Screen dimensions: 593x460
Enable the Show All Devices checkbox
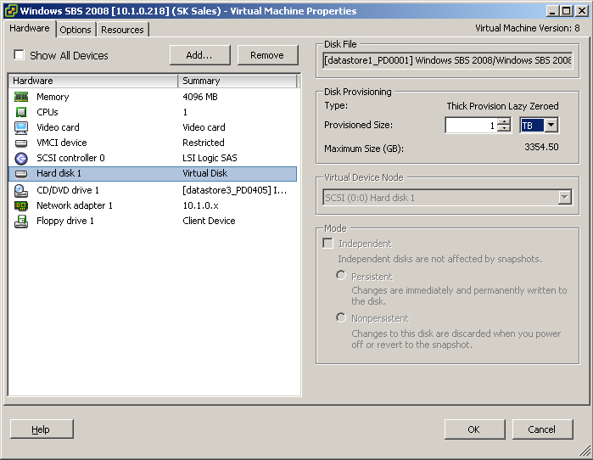pos(20,55)
